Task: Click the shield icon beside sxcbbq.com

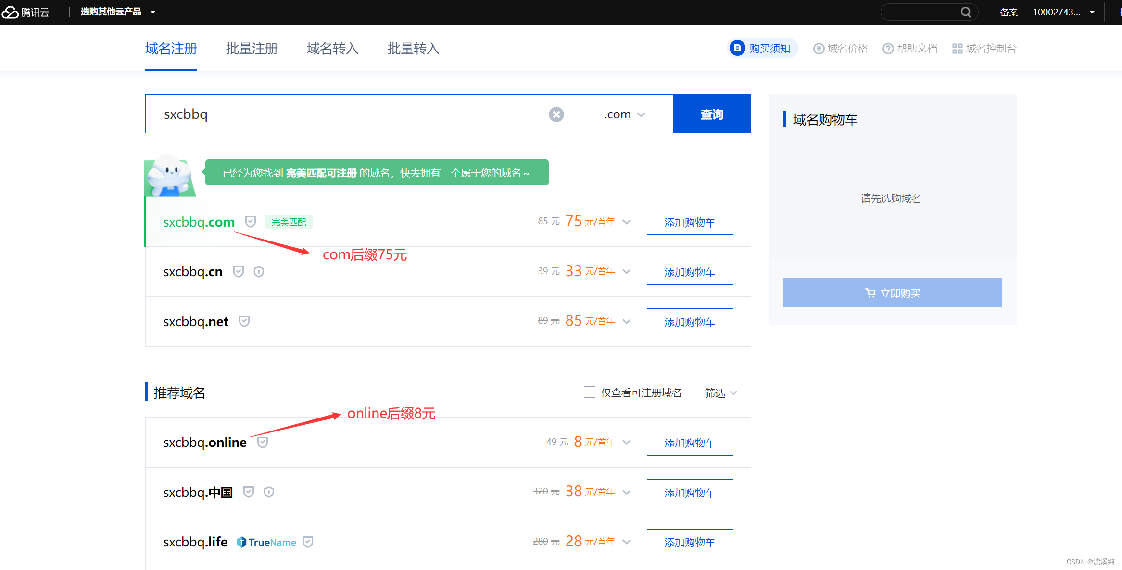Action: click(x=250, y=222)
